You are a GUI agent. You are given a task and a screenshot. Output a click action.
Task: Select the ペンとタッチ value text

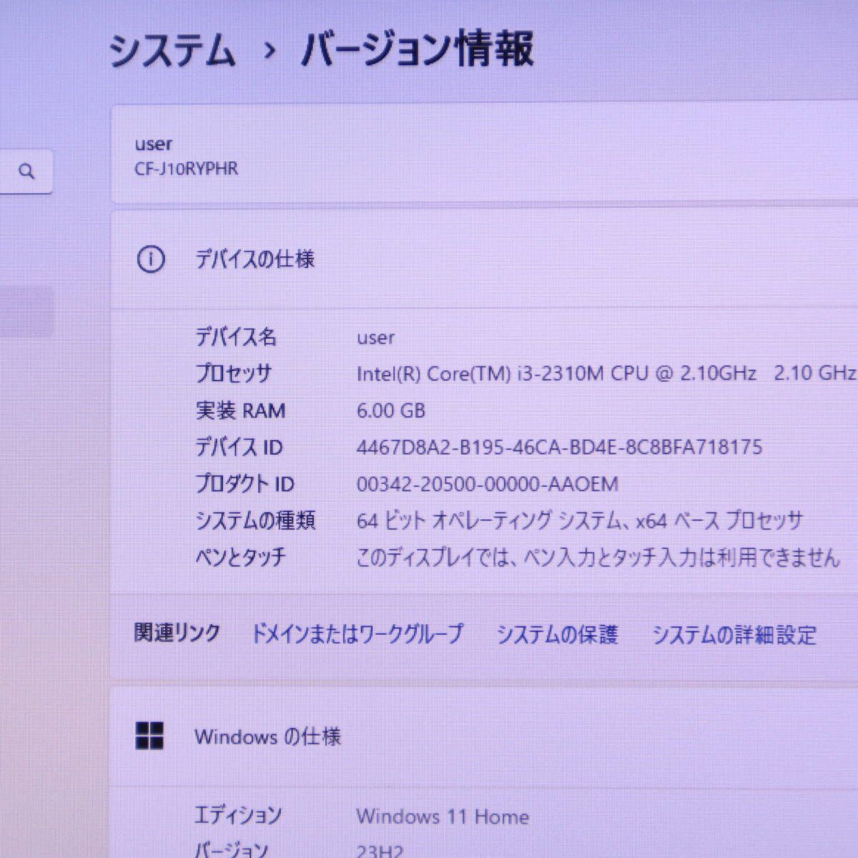pyautogui.click(x=598, y=557)
